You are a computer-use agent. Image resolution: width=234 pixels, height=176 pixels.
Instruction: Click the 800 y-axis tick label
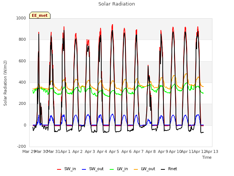tap(22, 40)
